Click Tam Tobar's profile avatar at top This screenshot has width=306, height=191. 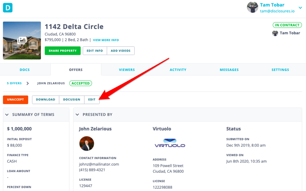(253, 7)
